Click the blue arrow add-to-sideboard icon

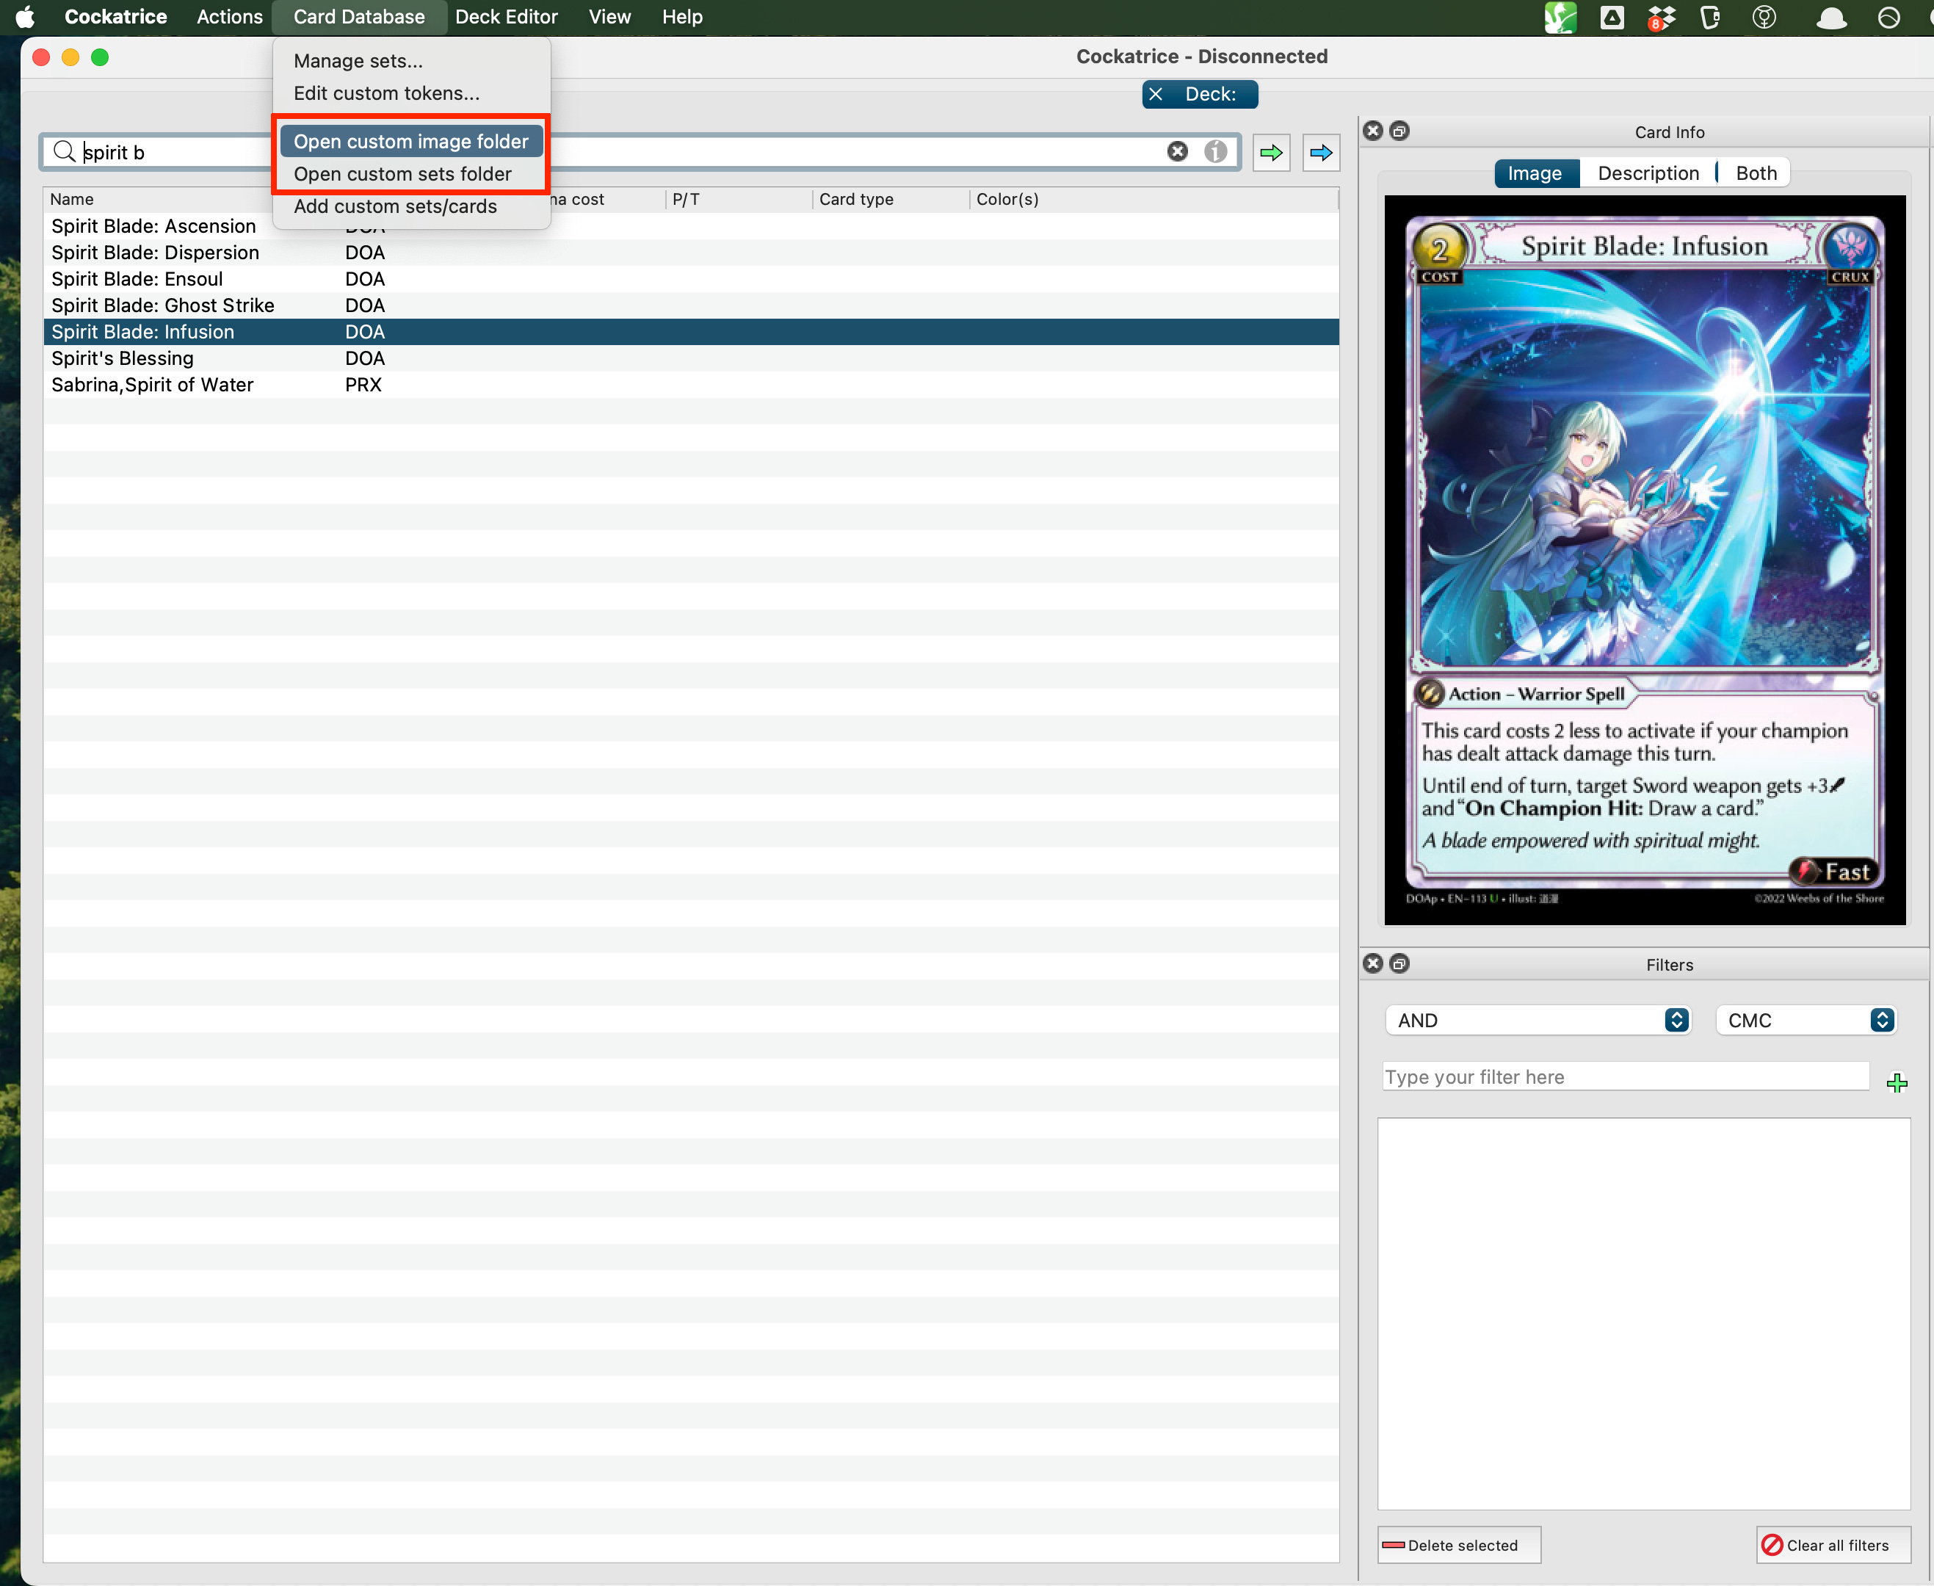[x=1320, y=153]
